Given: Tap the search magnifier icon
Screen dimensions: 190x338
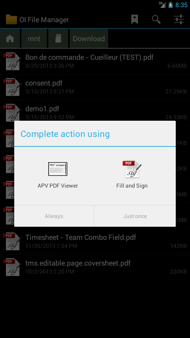Looking at the screenshot, I should click(x=156, y=20).
